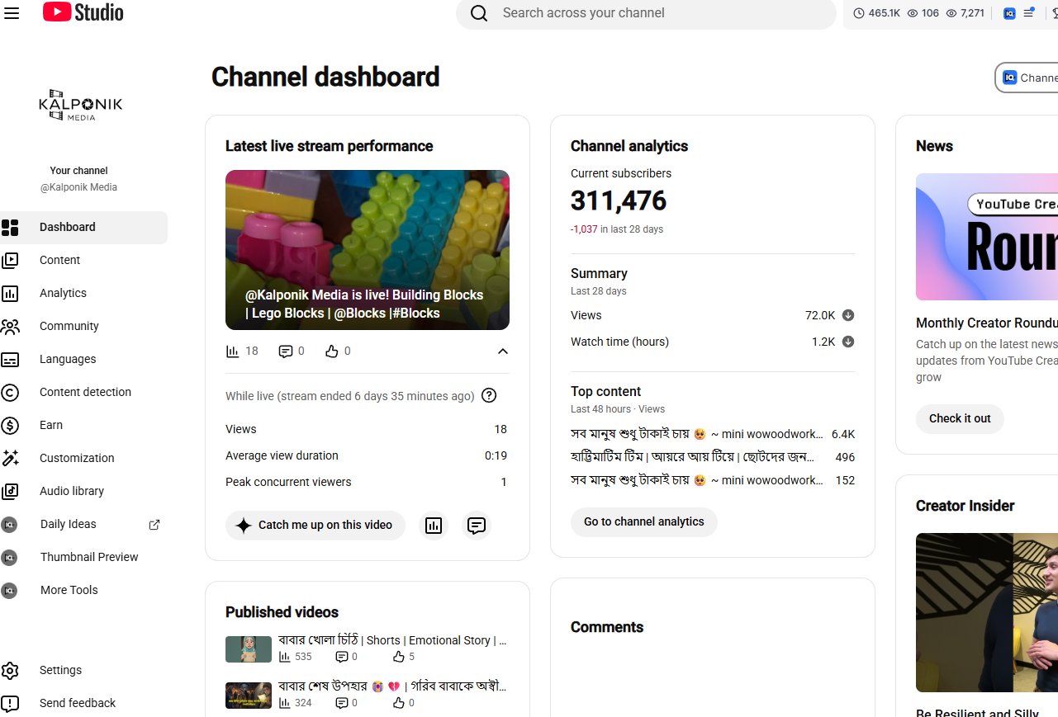Click the Creator Insider video image
The width and height of the screenshot is (1058, 717).
(x=987, y=612)
